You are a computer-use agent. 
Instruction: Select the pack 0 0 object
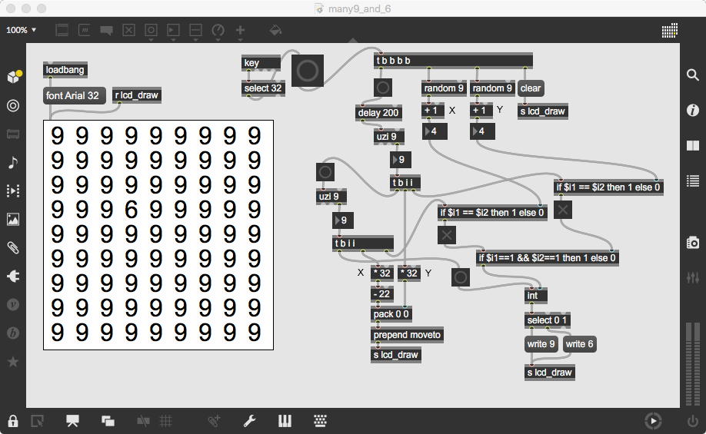391,314
